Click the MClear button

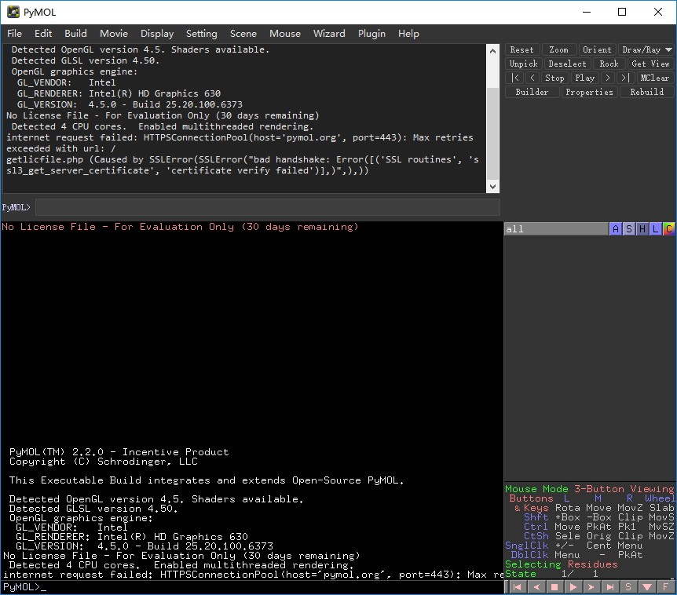pos(654,78)
